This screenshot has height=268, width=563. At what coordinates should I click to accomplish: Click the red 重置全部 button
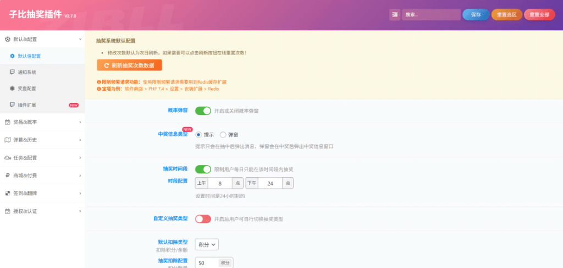[539, 15]
